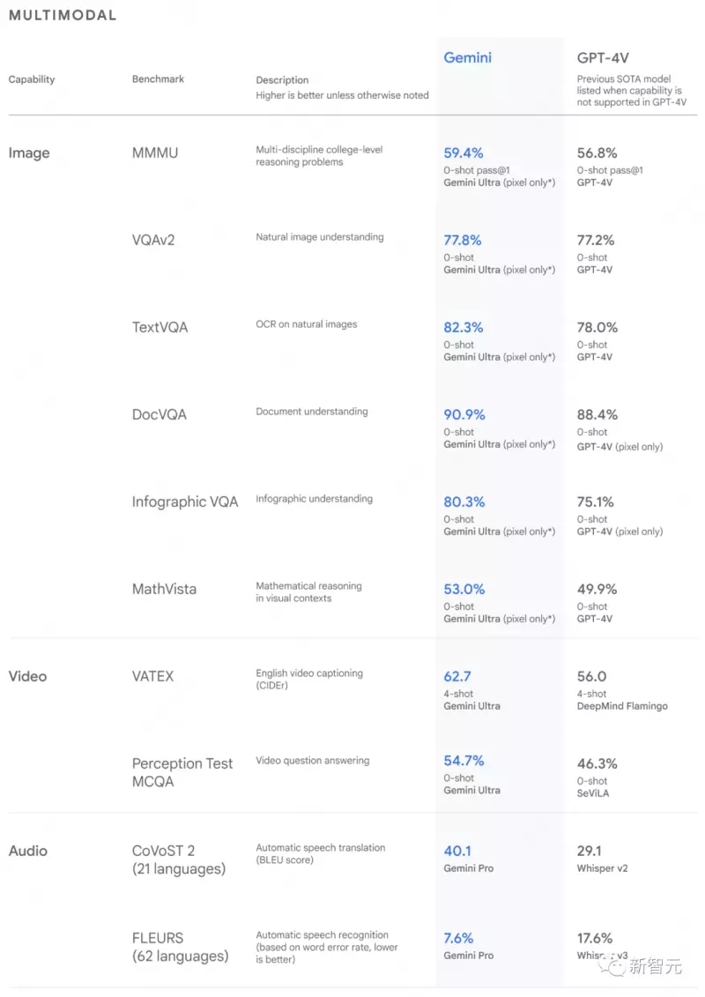Viewport: 705px width, 997px height.
Task: Click the 62.7 VATEX score
Action: point(457,676)
